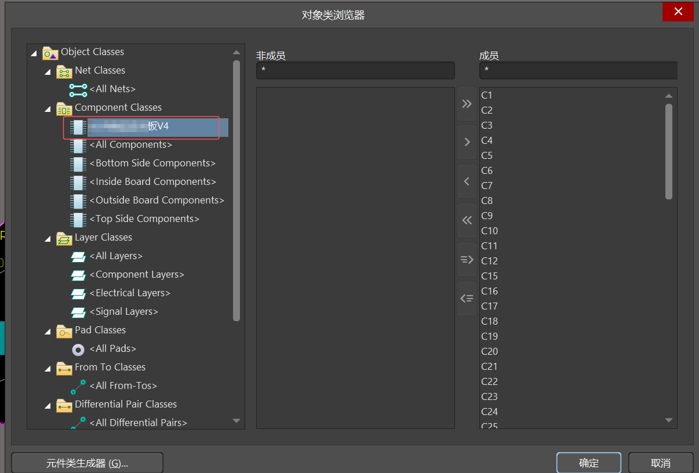Open the 元件类生成器 (G) generator dialog
699x473 pixels.
87,463
